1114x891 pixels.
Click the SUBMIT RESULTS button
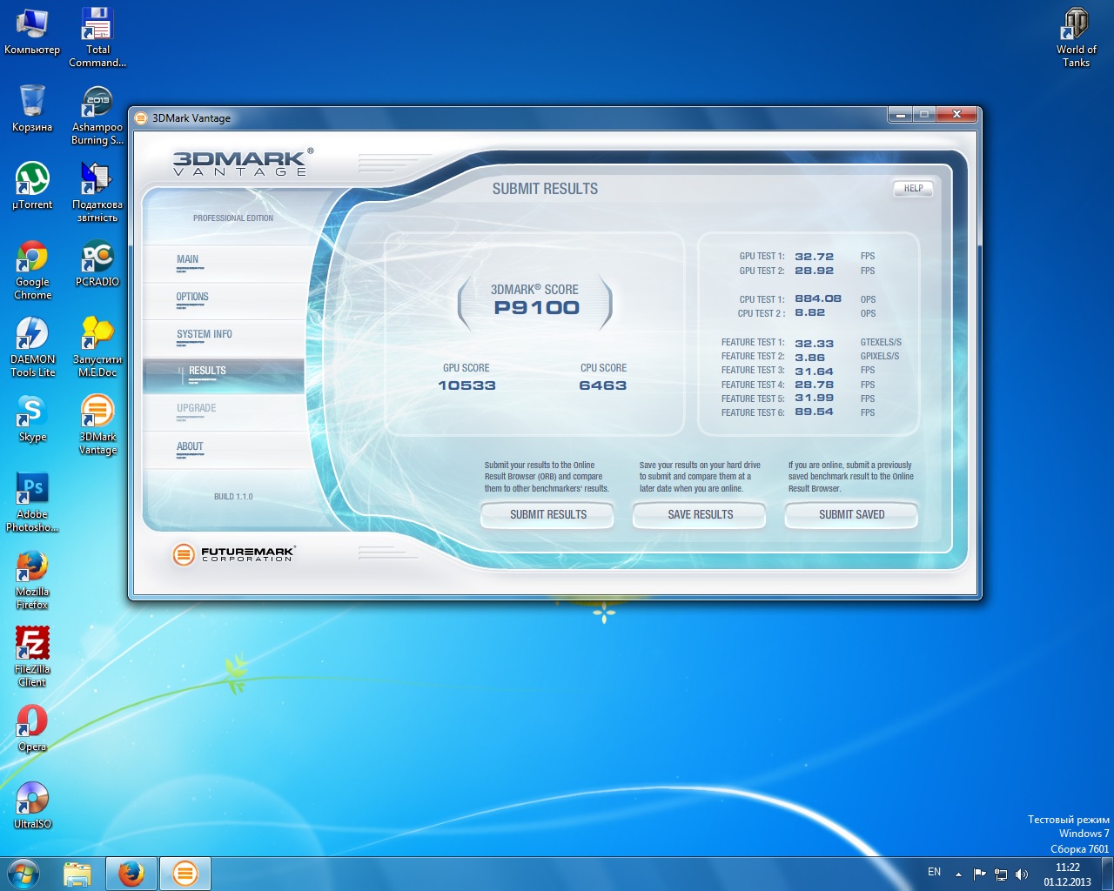(547, 515)
